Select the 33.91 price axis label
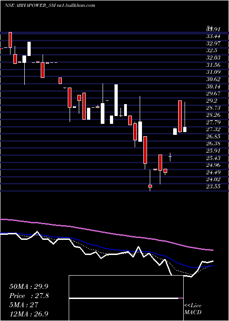229x321 pixels. 213,29
